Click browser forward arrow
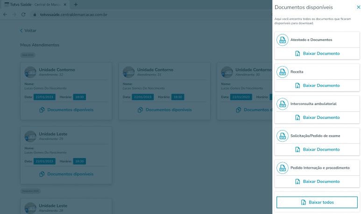Screen dimensions: 361x214 pos(14,14)
